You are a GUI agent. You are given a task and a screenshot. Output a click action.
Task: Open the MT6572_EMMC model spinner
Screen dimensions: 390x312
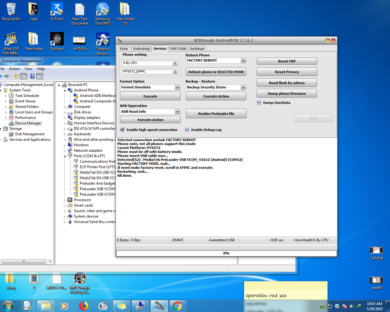[175, 71]
